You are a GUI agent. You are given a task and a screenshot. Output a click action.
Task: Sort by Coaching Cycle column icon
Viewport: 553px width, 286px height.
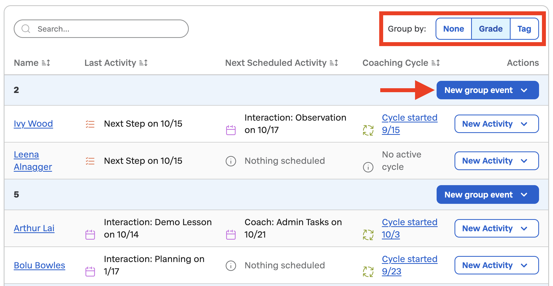[x=436, y=63]
